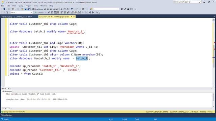Specify values for template parameters

[97, 12]
